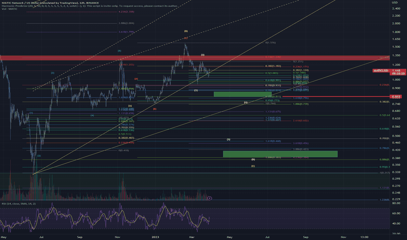
Task: Click the 1.131(0.675) fib level label
Action: click(273, 112)
